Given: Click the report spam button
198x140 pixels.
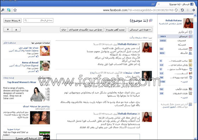Looking at the screenshot, I should pos(86,30).
